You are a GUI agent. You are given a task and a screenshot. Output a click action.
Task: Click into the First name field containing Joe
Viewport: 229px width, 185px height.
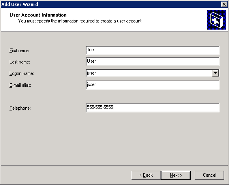[x=152, y=50]
